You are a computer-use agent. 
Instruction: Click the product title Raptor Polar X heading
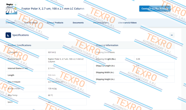tap(53, 9)
